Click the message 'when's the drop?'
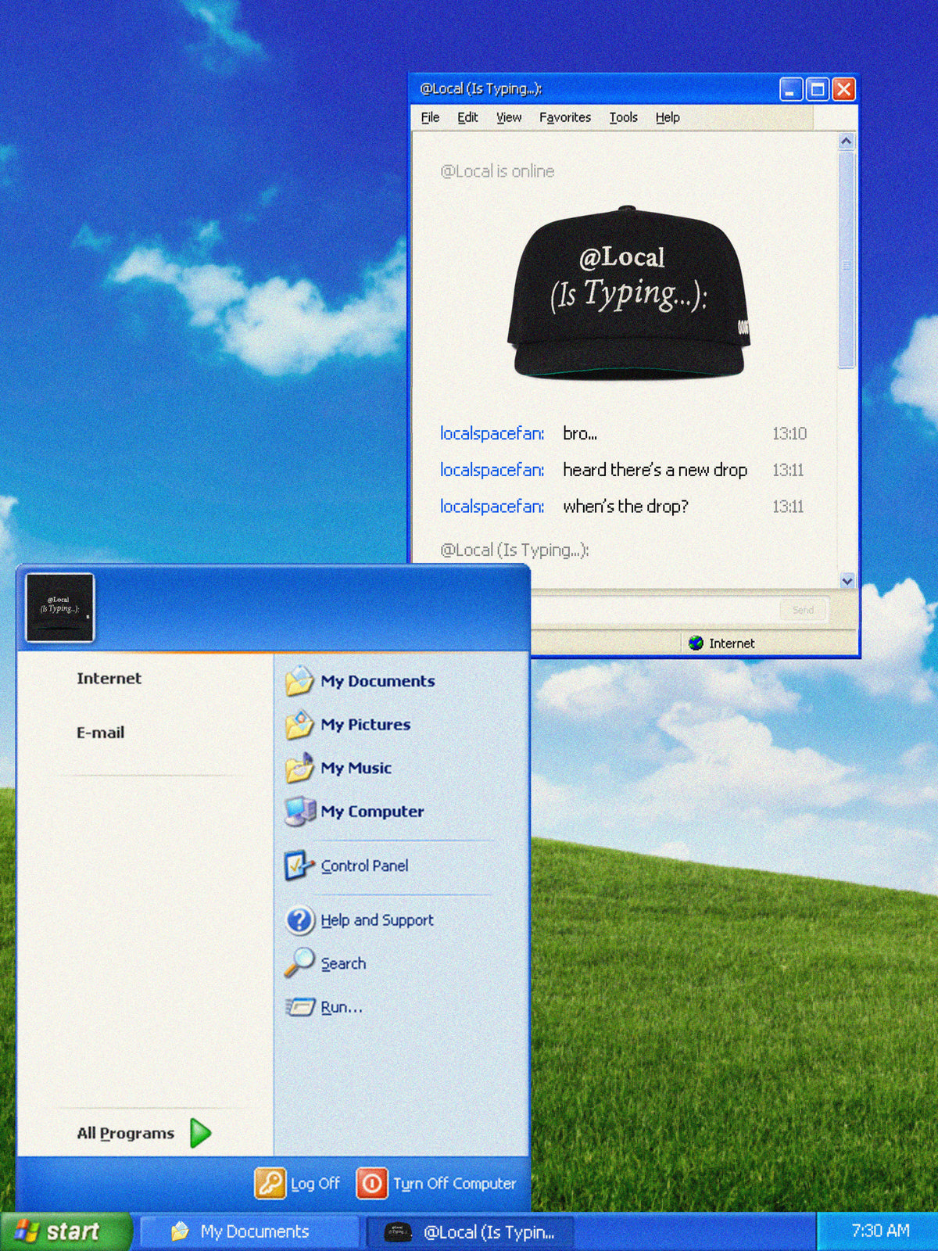The image size is (938, 1251). (x=625, y=507)
